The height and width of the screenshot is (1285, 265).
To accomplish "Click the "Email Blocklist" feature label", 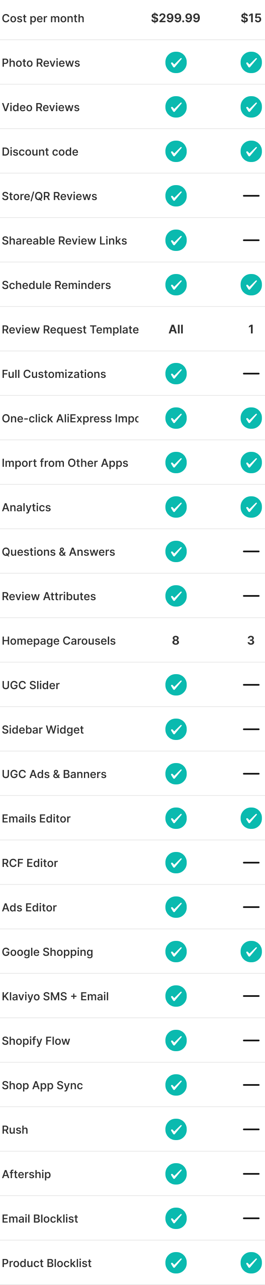I will pos(40,1219).
